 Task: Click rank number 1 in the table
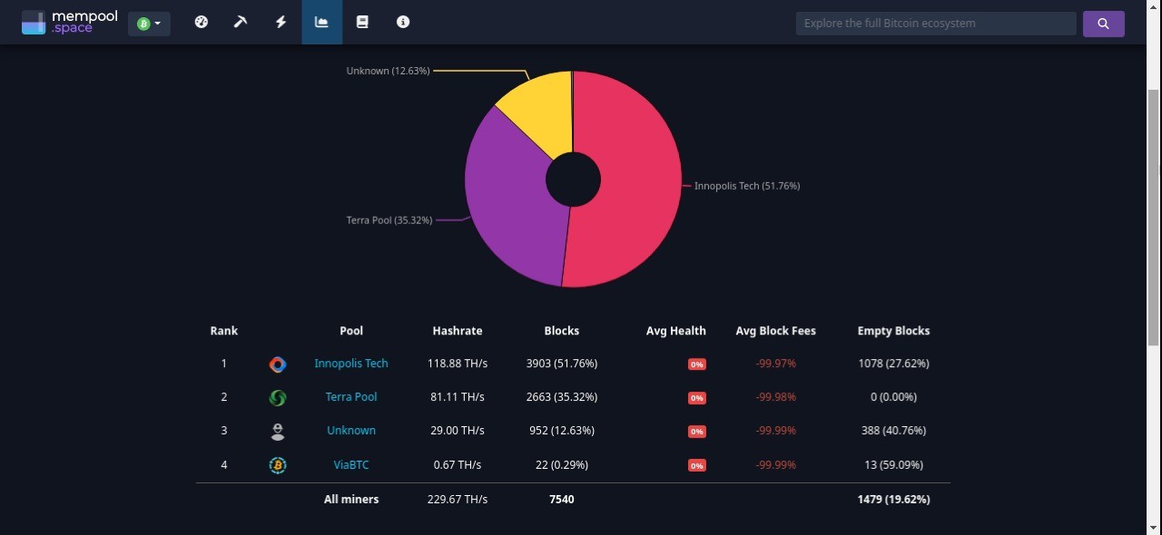[x=224, y=364]
